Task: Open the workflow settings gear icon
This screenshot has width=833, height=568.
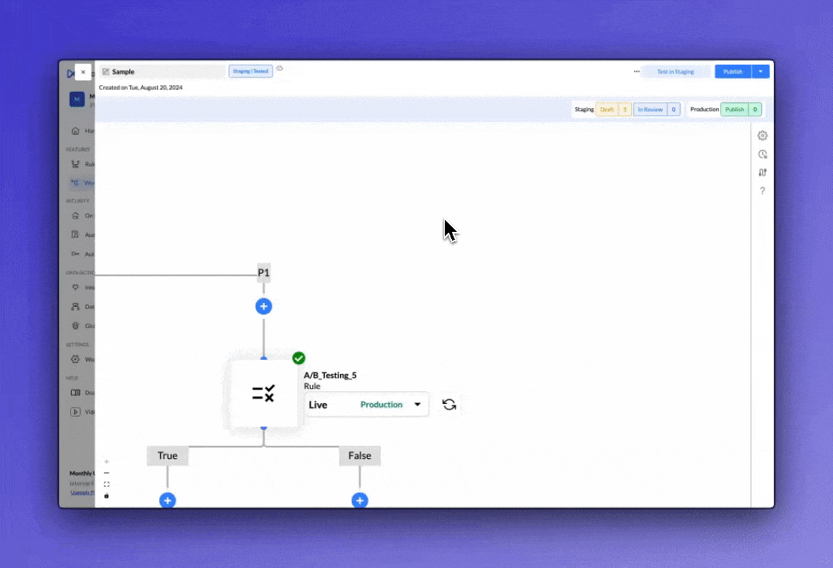Action: click(762, 136)
